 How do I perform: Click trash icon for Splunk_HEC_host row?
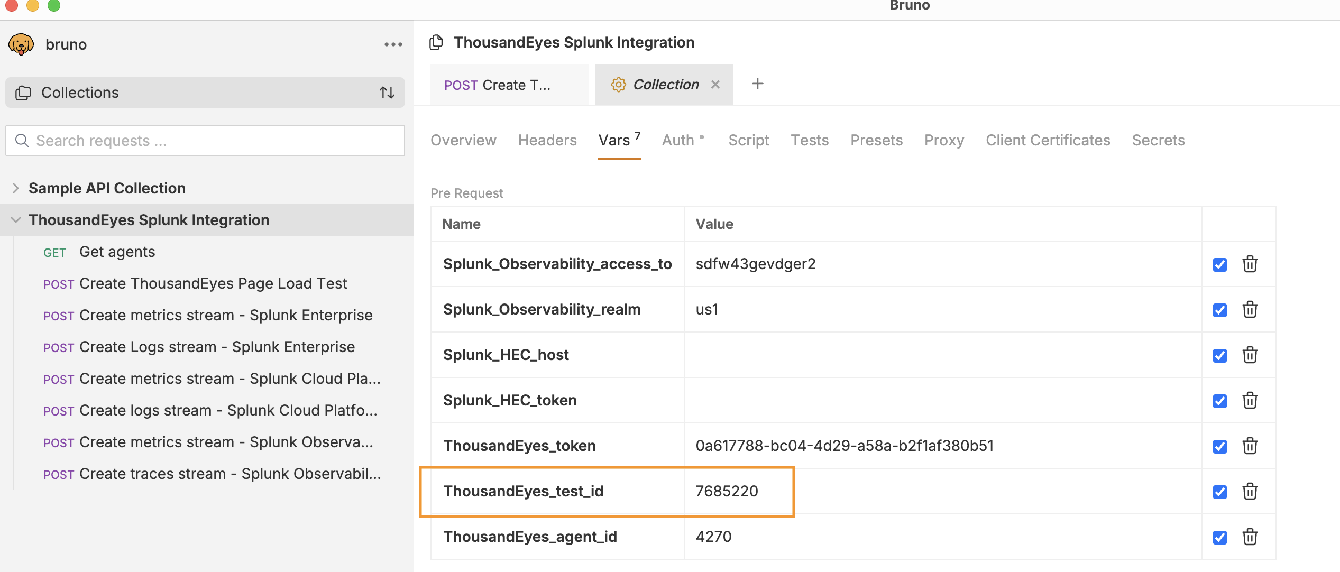(1250, 355)
